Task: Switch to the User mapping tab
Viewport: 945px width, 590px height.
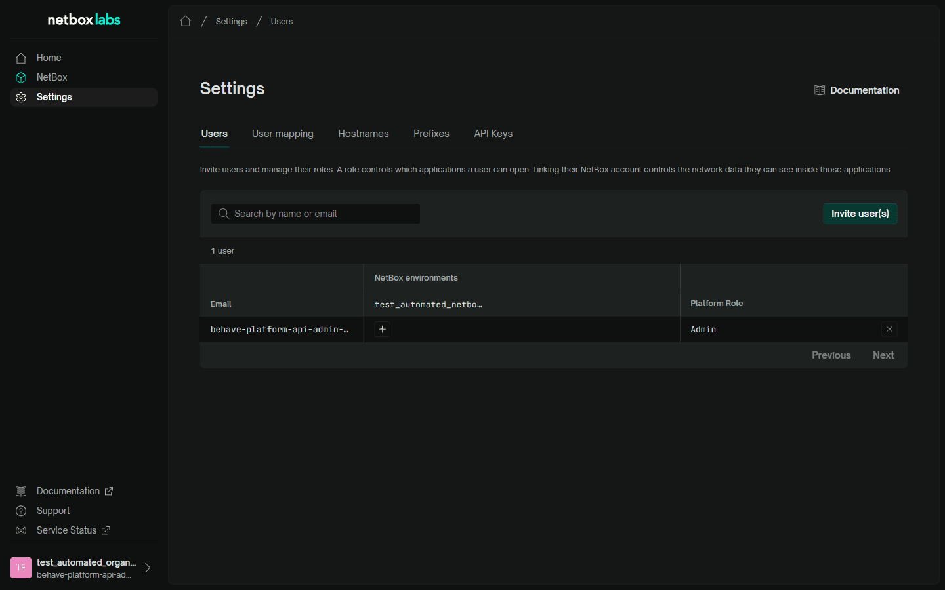Action: click(283, 134)
